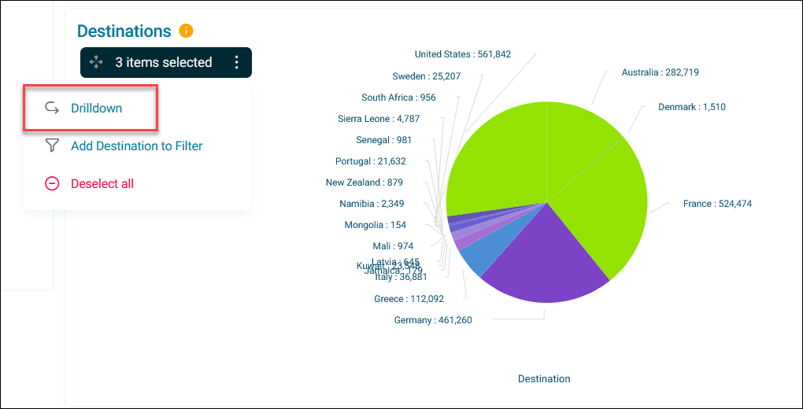The width and height of the screenshot is (803, 409).
Task: Click the France : 524,474 label
Action: click(717, 204)
